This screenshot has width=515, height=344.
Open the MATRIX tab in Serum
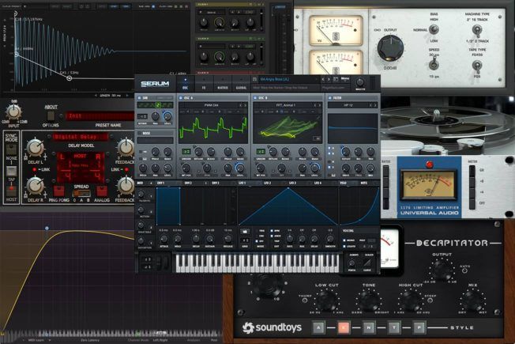pyautogui.click(x=223, y=84)
